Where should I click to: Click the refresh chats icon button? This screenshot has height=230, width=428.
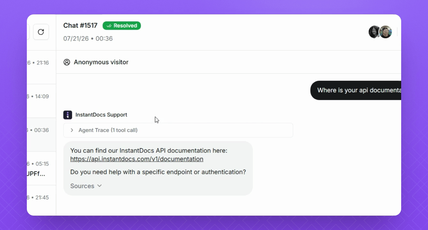(41, 32)
